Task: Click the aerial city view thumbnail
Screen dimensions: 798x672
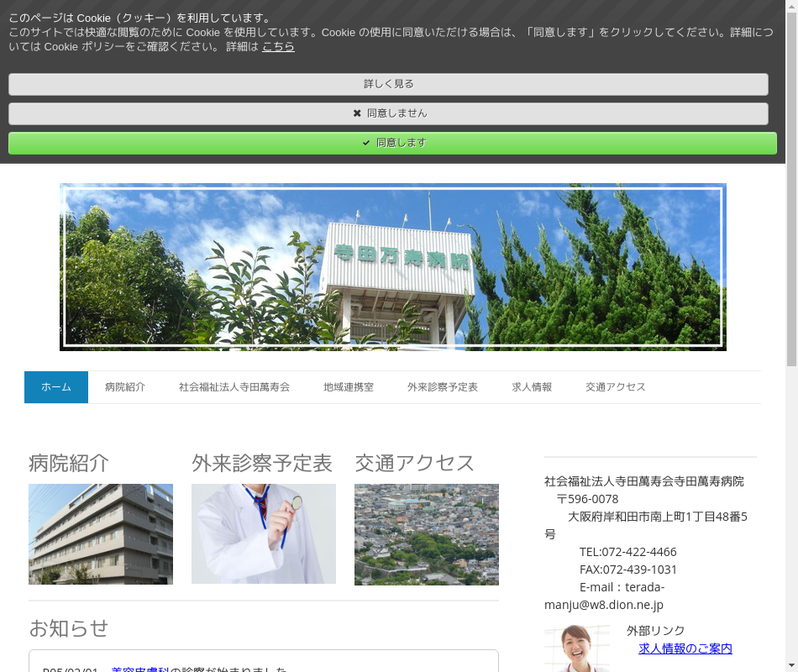Action: 427,534
